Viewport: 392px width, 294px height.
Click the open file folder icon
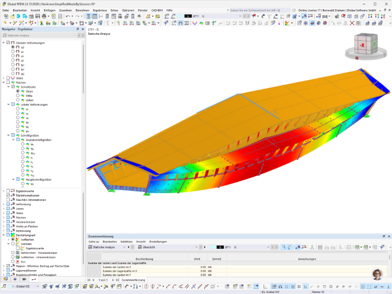click(x=12, y=16)
